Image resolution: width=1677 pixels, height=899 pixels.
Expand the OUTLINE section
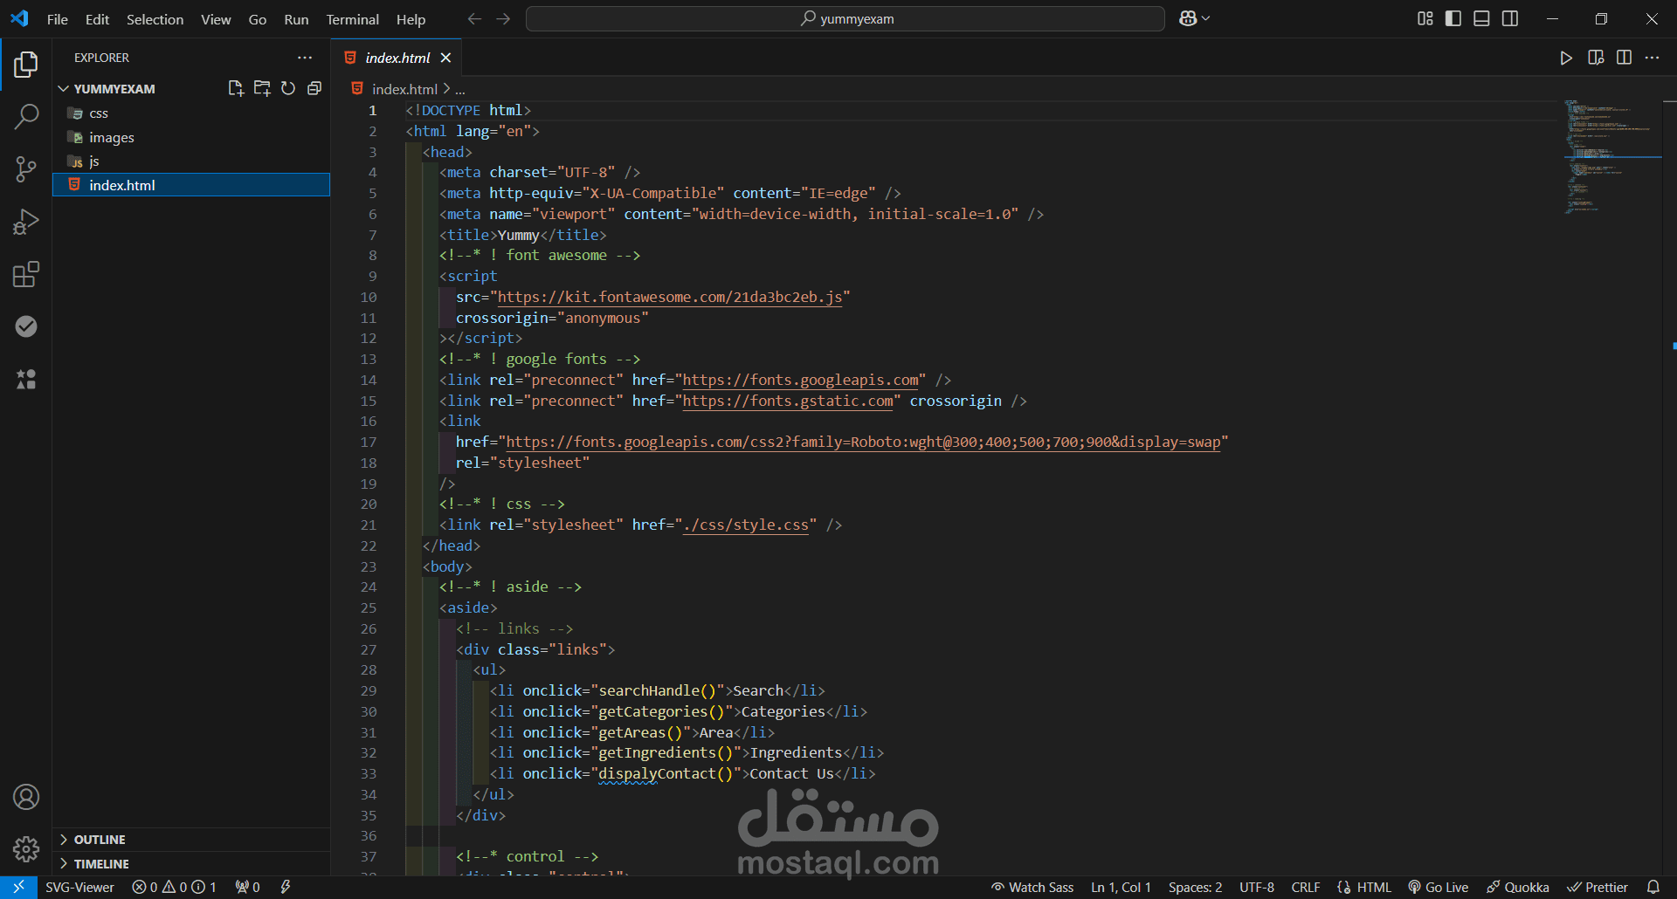pyautogui.click(x=100, y=840)
